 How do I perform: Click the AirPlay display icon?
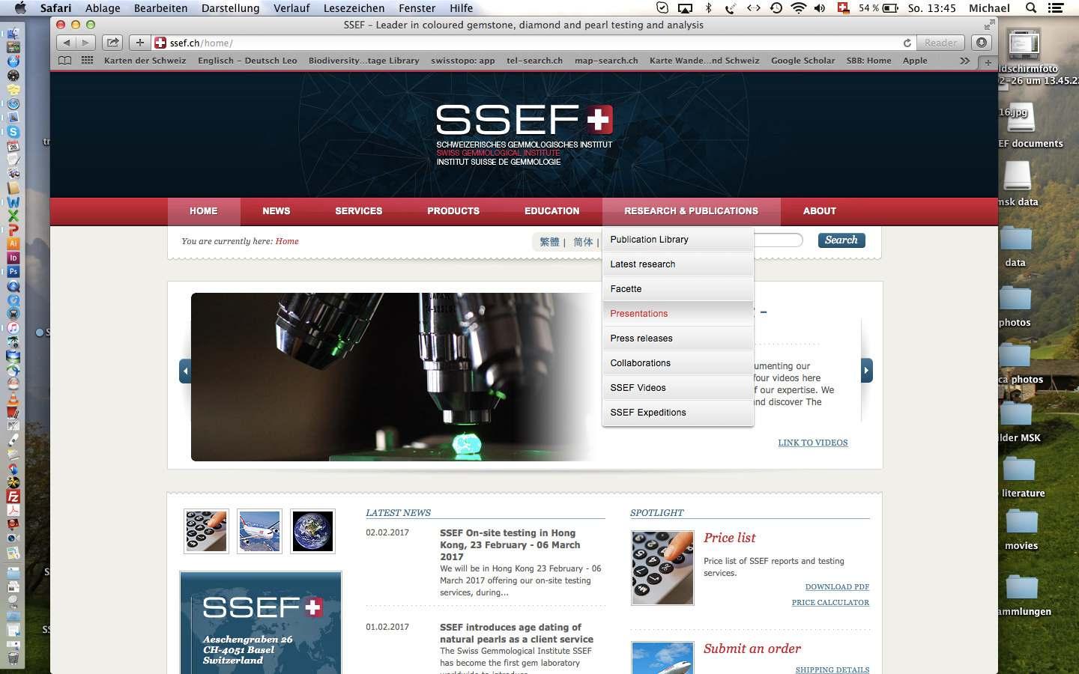pyautogui.click(x=685, y=8)
